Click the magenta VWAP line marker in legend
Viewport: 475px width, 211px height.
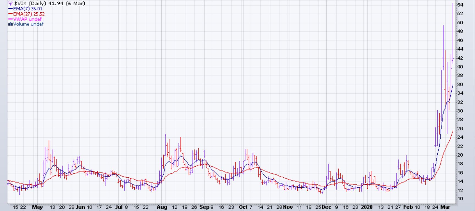pyautogui.click(x=10, y=19)
